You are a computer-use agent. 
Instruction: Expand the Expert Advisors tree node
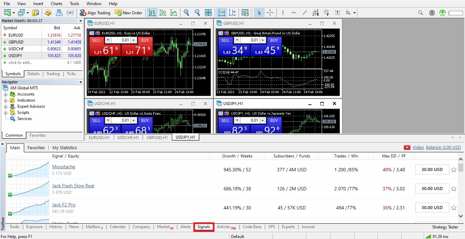coord(5,106)
